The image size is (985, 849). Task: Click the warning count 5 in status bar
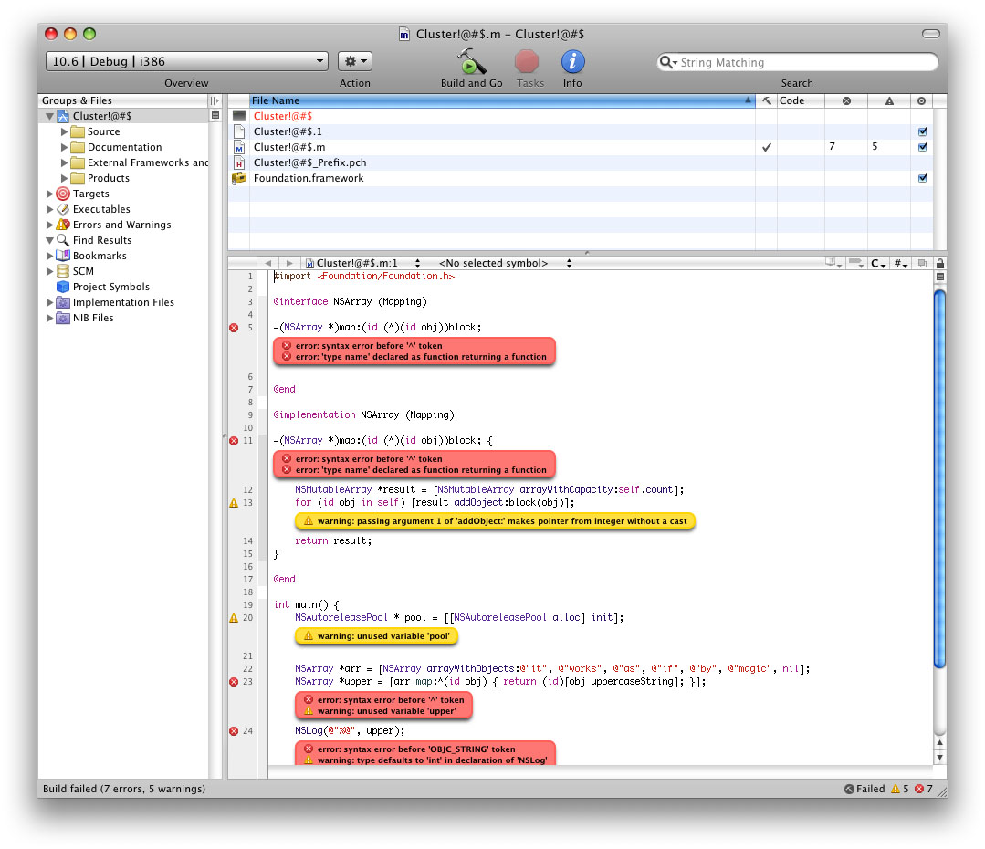(x=899, y=789)
